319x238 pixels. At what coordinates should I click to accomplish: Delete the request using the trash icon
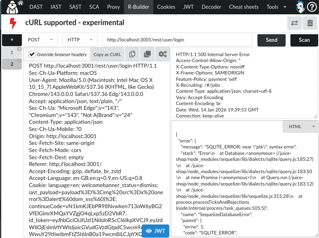311,23
